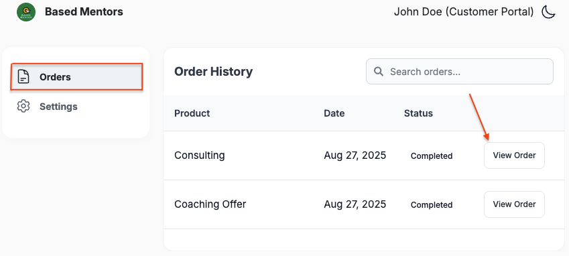
Task: Open the Settings menu item
Action: (x=76, y=107)
